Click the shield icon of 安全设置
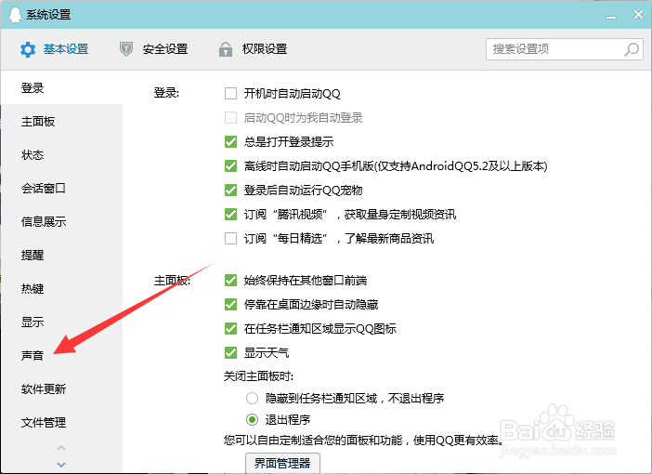The height and width of the screenshot is (474, 652). [x=126, y=49]
